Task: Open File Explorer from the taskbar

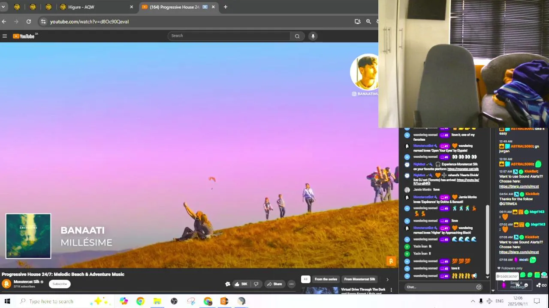Action: click(157, 301)
